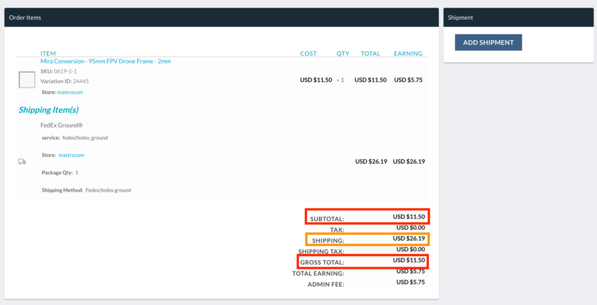The image size is (597, 305).
Task: Click the ITEM column header
Action: (48, 54)
